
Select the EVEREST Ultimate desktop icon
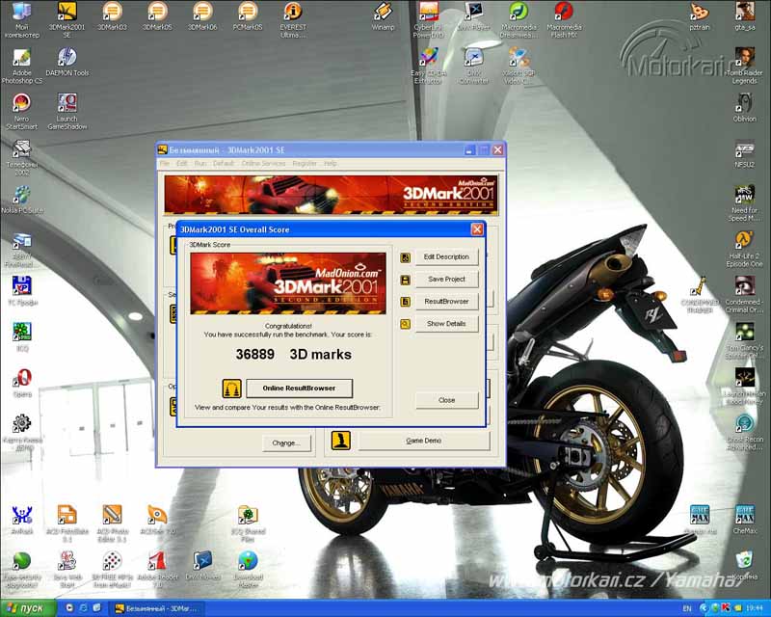pyautogui.click(x=293, y=19)
